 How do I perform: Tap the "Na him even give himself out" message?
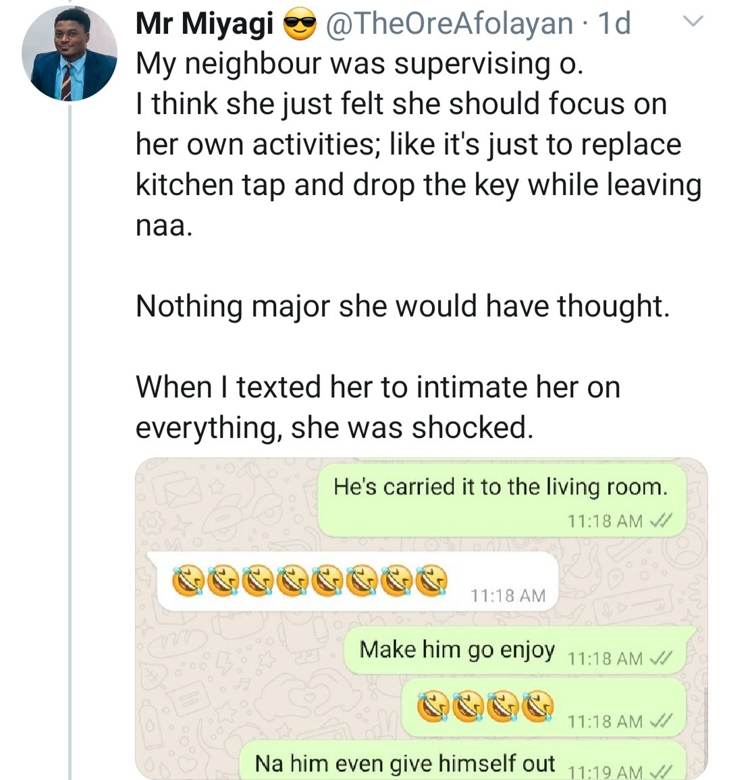click(x=404, y=763)
